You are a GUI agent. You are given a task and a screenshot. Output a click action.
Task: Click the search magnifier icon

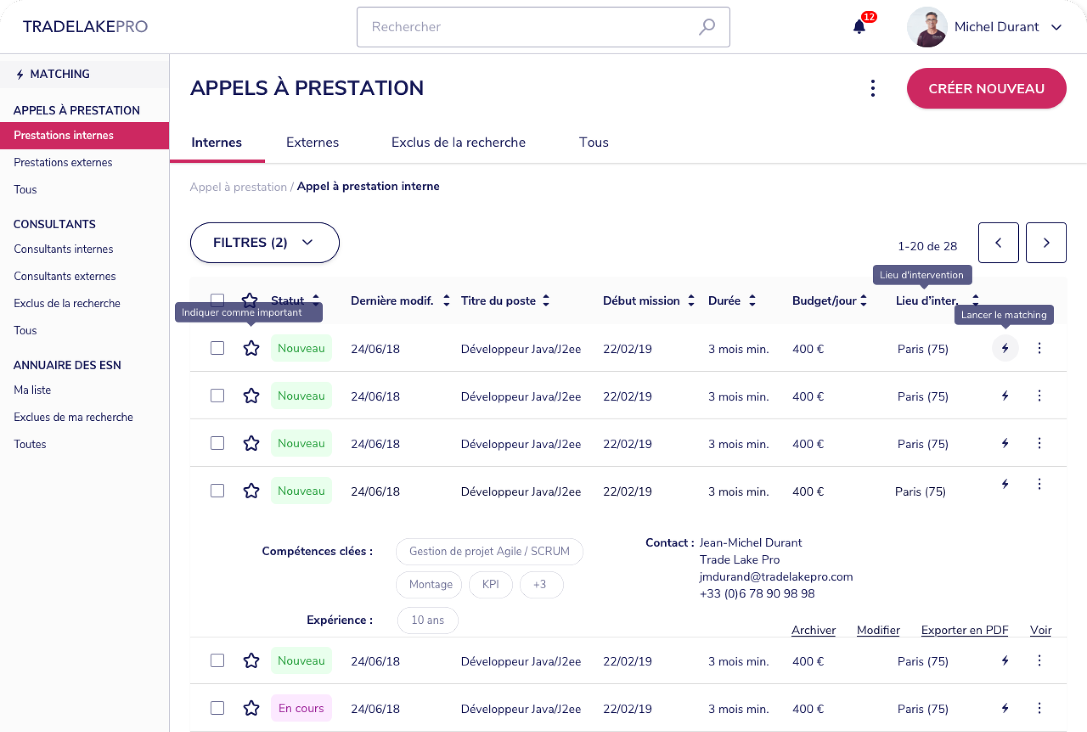coord(707,27)
